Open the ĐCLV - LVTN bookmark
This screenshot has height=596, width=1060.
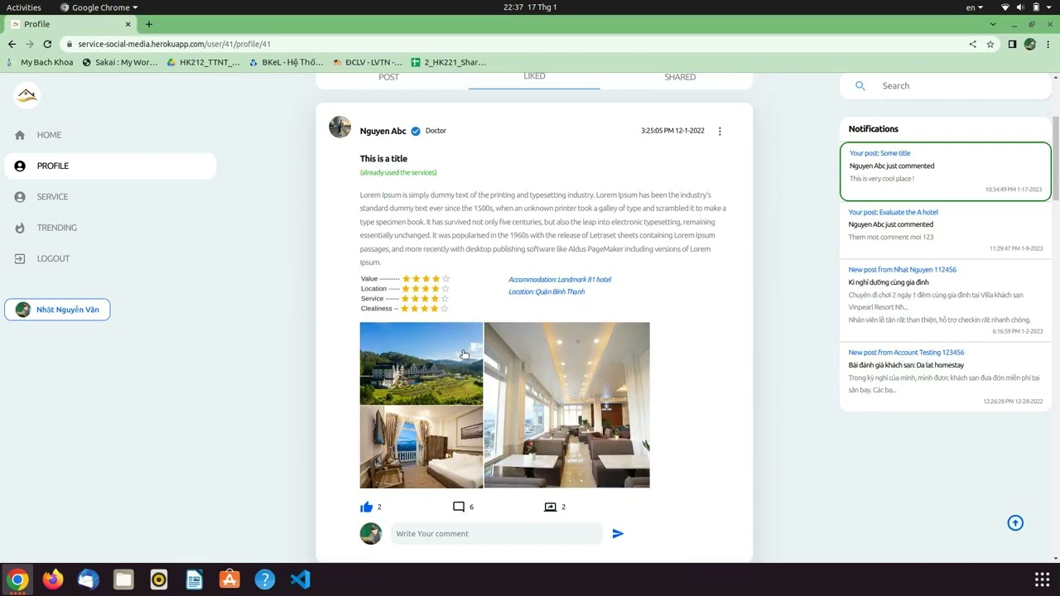[x=367, y=62]
